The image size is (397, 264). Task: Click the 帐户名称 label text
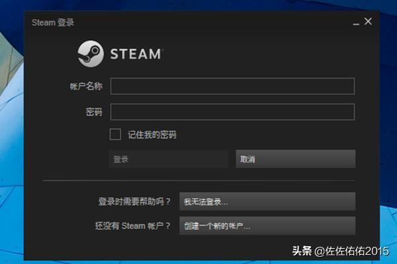[x=86, y=86]
